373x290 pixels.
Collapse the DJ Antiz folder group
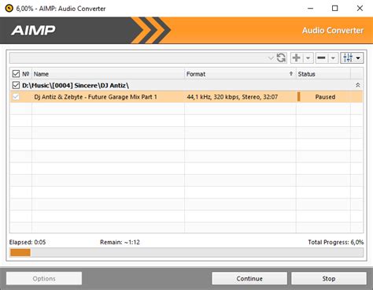pos(357,85)
